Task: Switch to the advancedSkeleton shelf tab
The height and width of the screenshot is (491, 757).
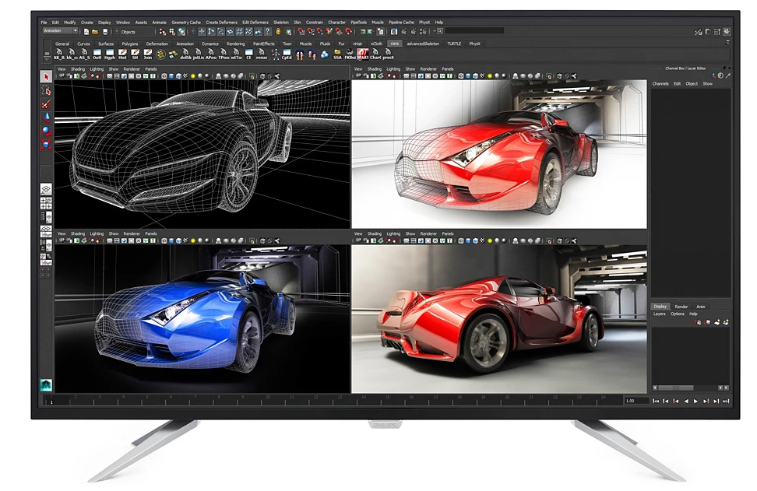Action: point(423,44)
